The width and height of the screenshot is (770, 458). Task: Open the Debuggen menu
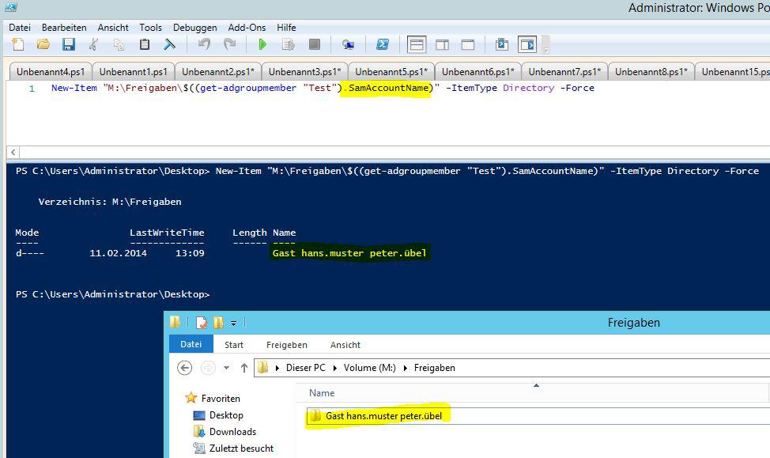(195, 28)
